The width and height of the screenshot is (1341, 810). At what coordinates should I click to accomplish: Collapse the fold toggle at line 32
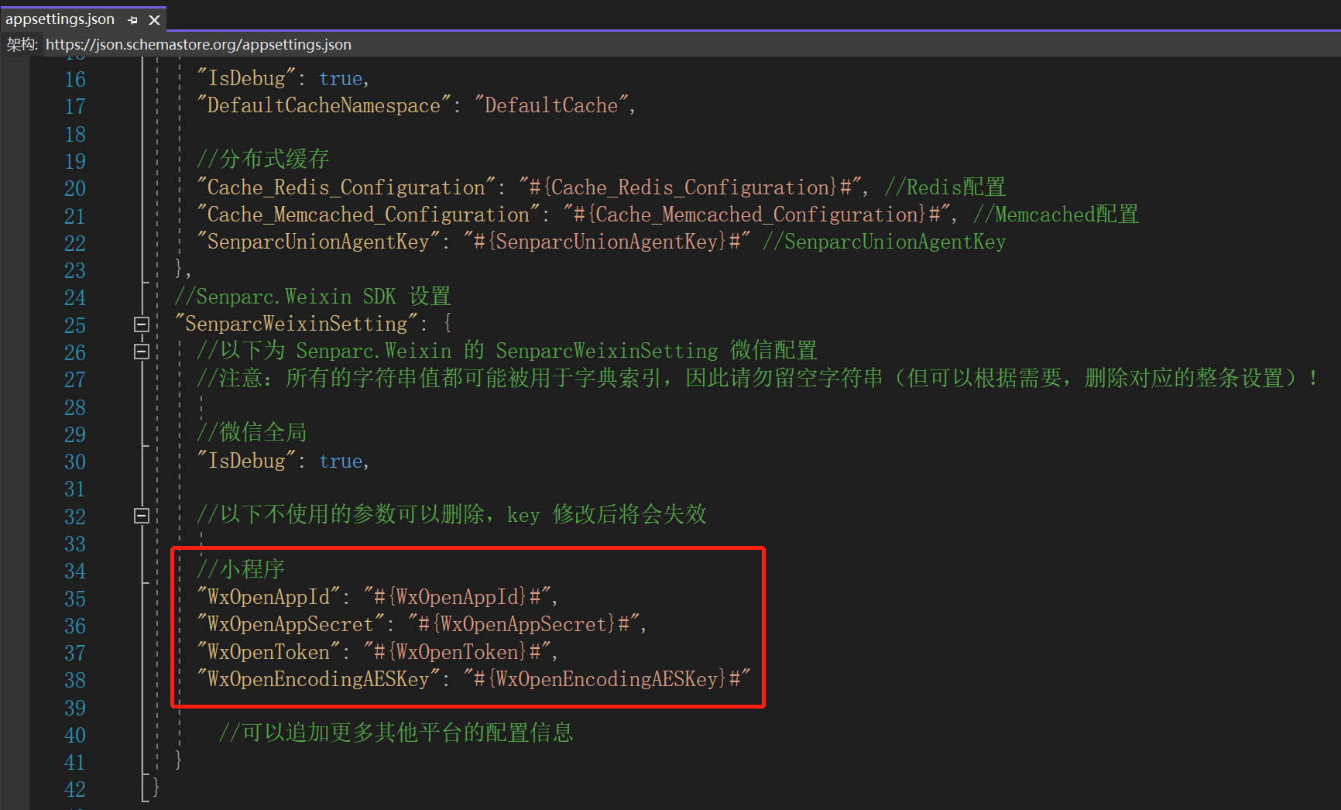click(x=141, y=516)
